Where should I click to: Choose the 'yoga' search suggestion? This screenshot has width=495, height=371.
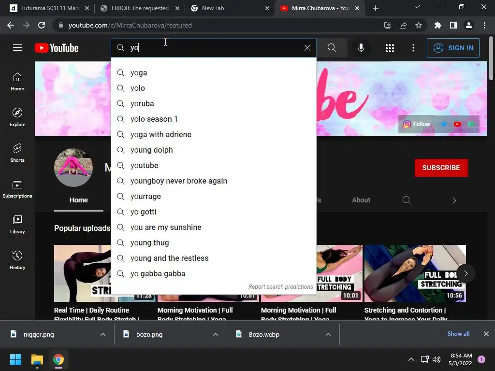click(214, 73)
